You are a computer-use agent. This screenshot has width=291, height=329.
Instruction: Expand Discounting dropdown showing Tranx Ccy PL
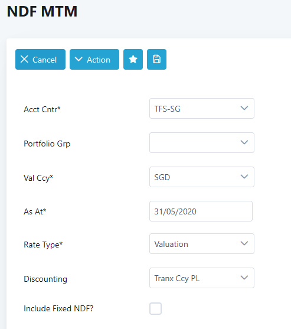click(202, 278)
